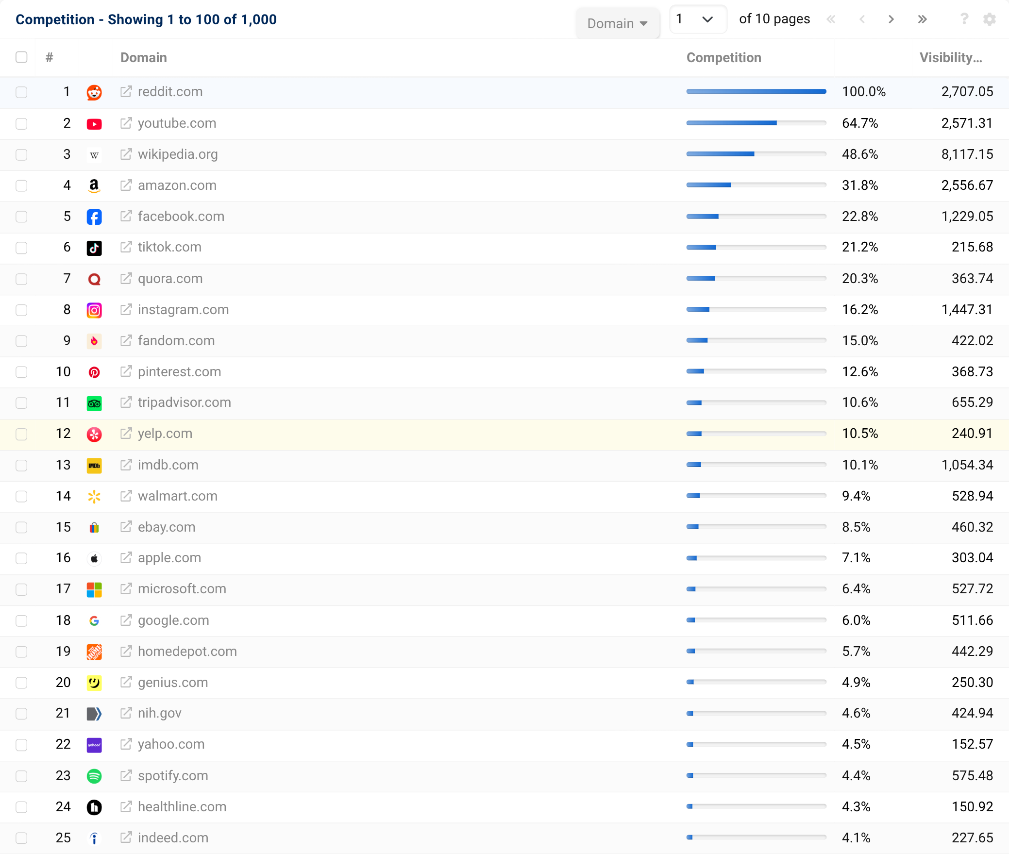Open the yahoo.com domain link
Viewport: 1009px width, 854px height.
pos(171,744)
